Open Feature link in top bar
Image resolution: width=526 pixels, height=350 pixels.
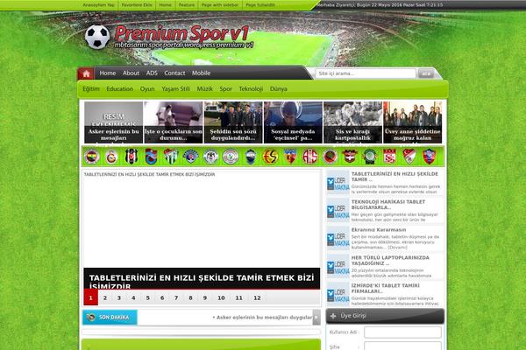coord(187,5)
